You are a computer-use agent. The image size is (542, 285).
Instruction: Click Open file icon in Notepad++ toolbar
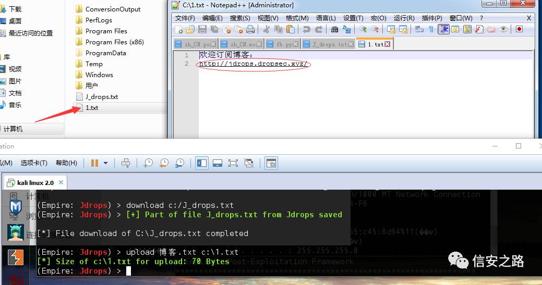point(190,29)
